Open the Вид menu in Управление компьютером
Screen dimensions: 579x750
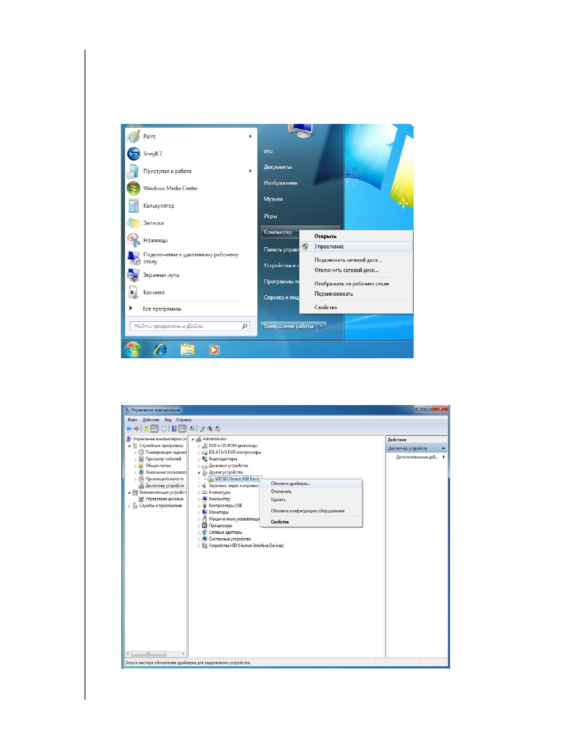pyautogui.click(x=168, y=420)
